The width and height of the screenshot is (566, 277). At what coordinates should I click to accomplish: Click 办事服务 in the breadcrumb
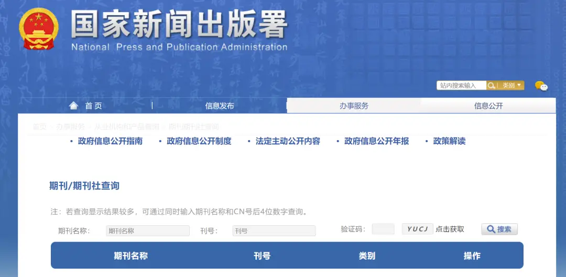[70, 127]
